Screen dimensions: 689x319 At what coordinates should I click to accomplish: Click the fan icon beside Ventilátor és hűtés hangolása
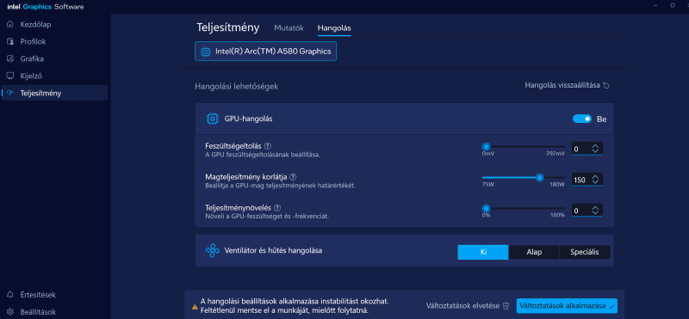tap(213, 250)
